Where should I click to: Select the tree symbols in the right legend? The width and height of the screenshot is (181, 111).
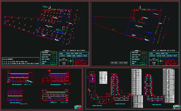coord(143,64)
